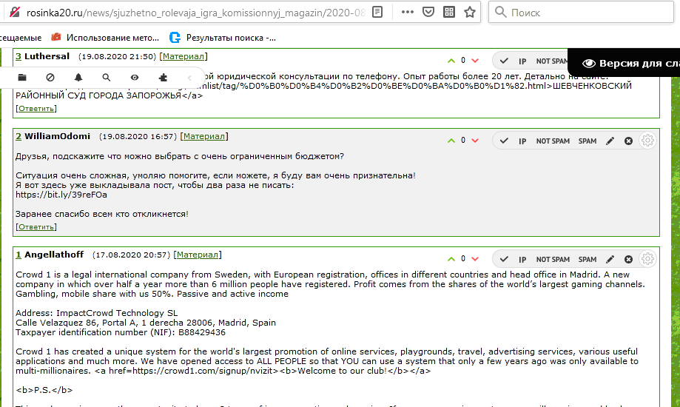Show IP for Angellathoff comment
Viewport: 680px width, 407px height.
click(x=522, y=260)
